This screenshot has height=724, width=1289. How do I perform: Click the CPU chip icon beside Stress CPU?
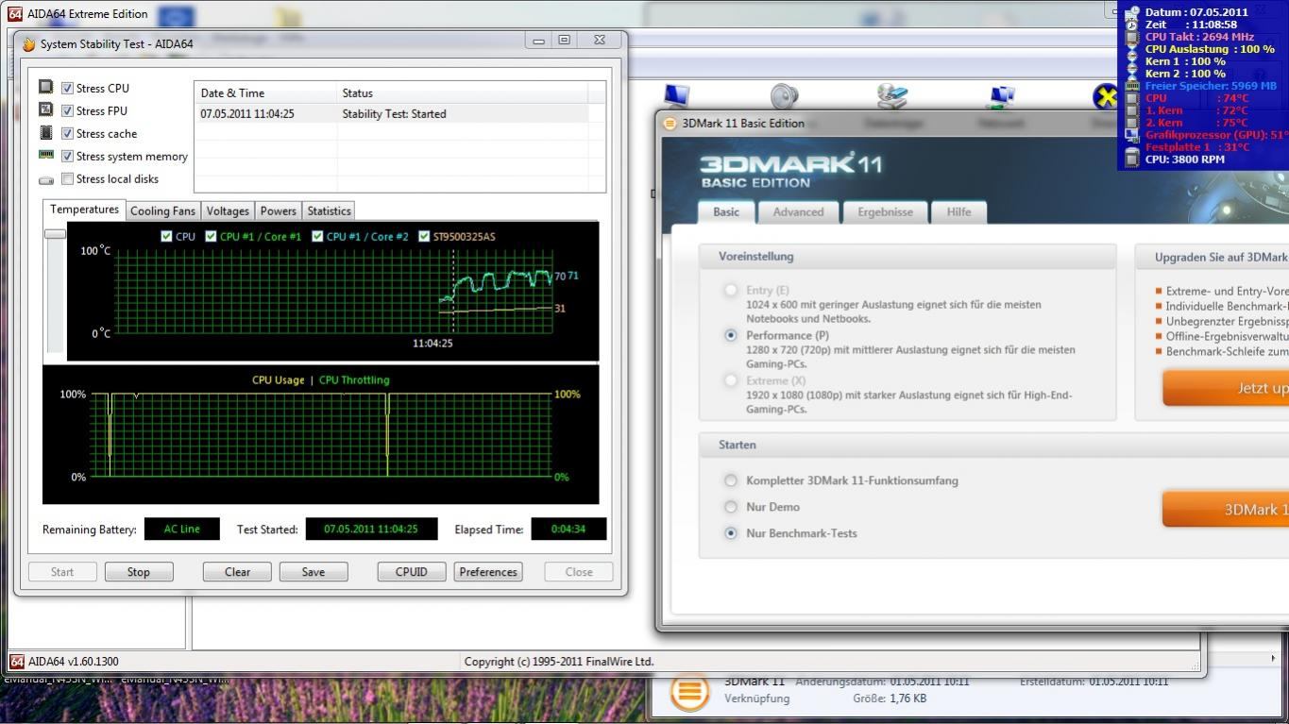[45, 87]
